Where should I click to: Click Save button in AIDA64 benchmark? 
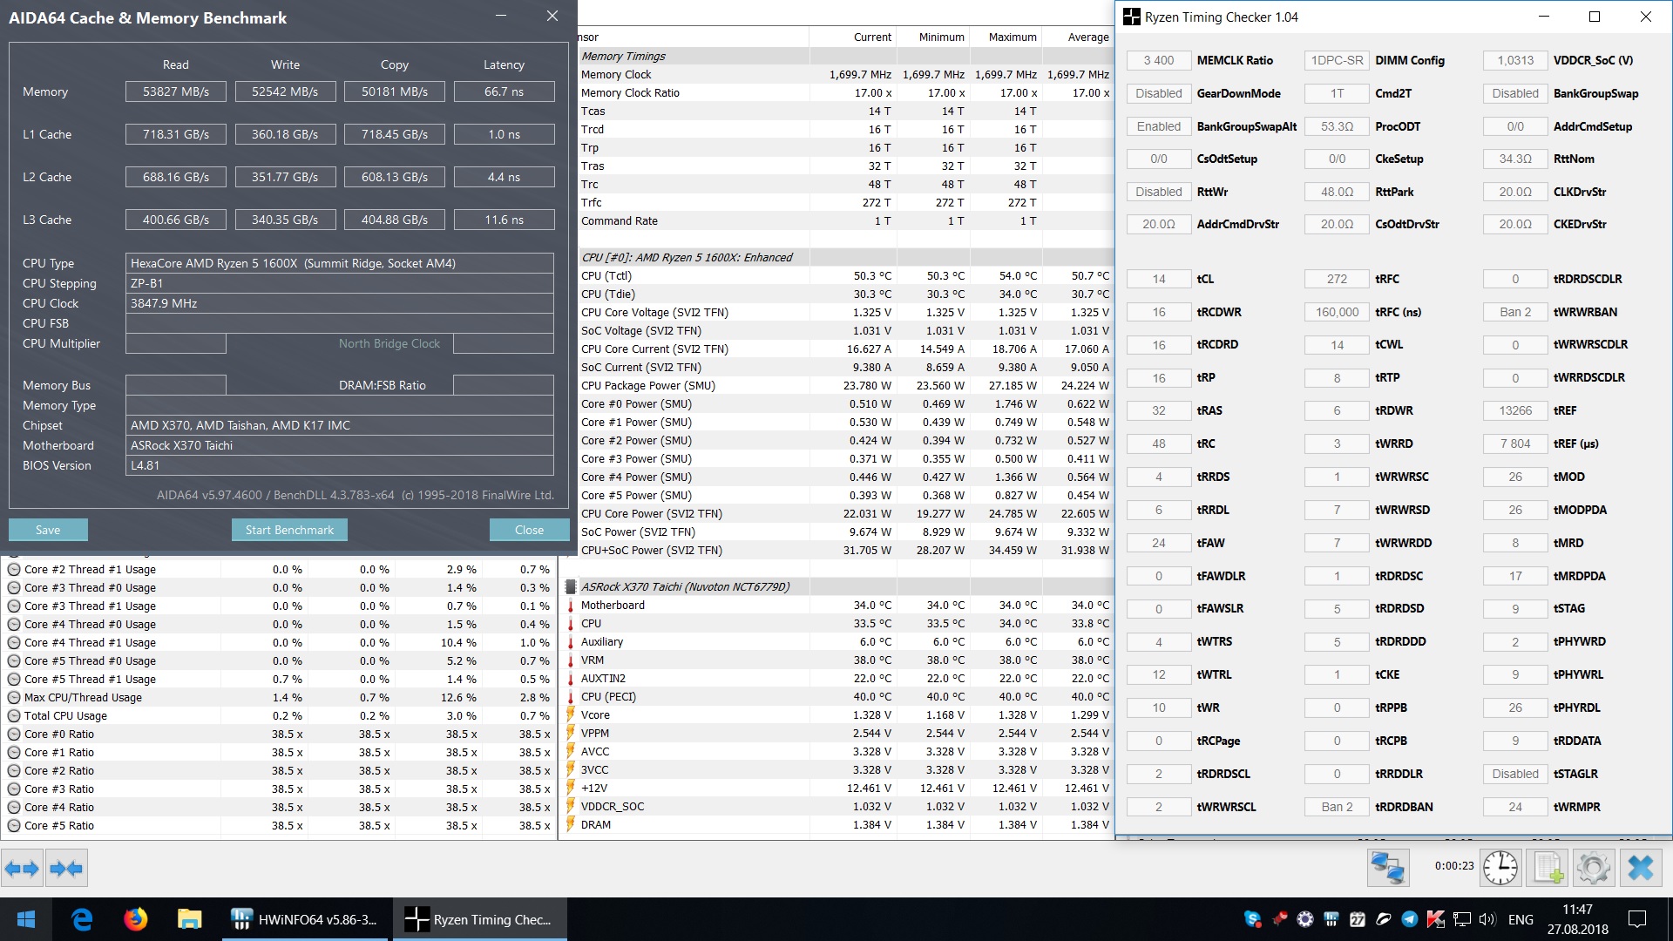coord(48,530)
